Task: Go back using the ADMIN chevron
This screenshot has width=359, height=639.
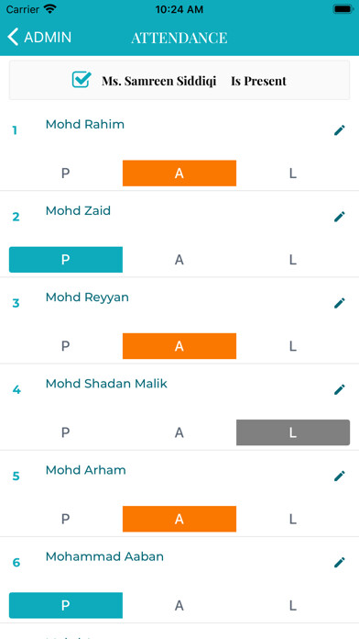Action: 13,37
